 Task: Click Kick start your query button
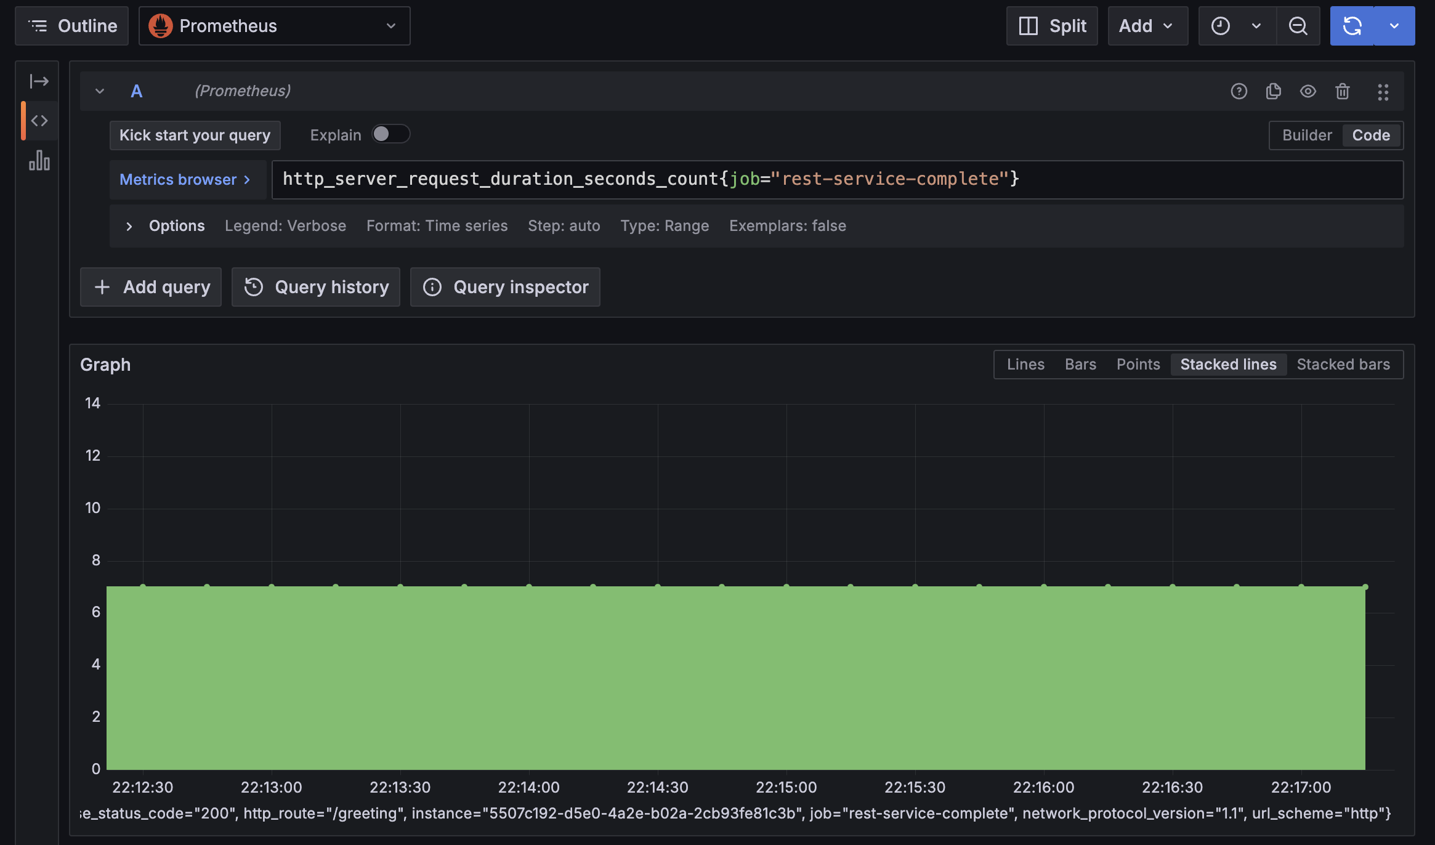coord(195,135)
